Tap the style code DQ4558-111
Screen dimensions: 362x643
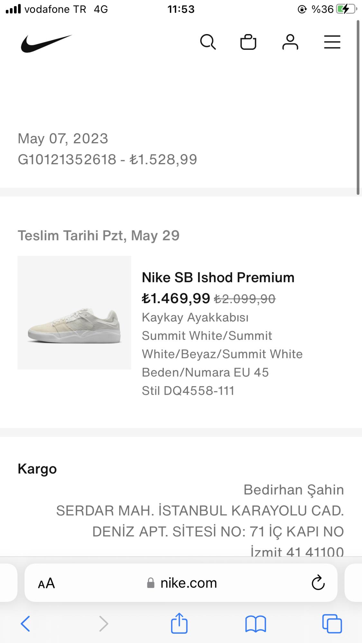188,391
